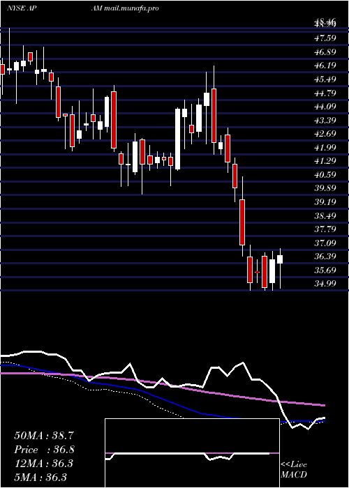Select the 40.59 price axis label
349x488 pixels.
point(325,174)
